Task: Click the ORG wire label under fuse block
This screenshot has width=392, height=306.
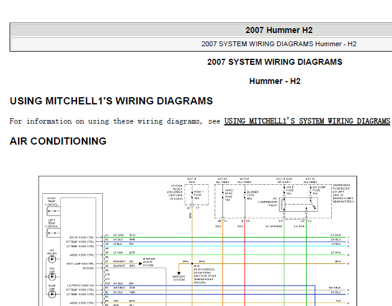Action: coord(218,226)
